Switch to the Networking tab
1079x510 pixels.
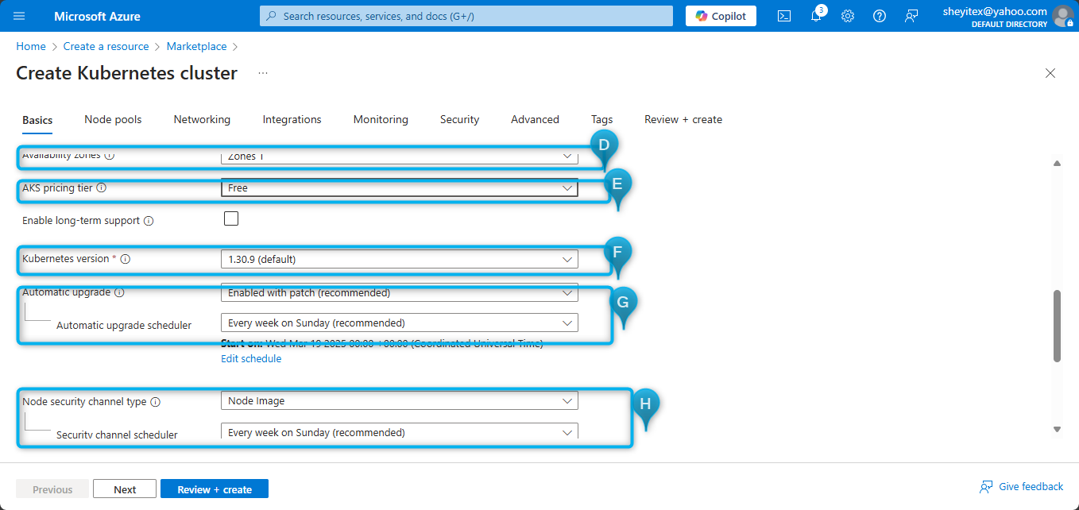coord(202,119)
